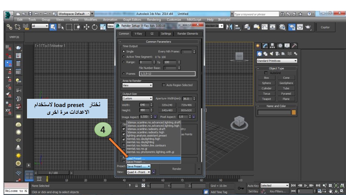Toggle the Pixel Aspect lock button
This screenshot has width=346, height=195.
tap(194, 117)
